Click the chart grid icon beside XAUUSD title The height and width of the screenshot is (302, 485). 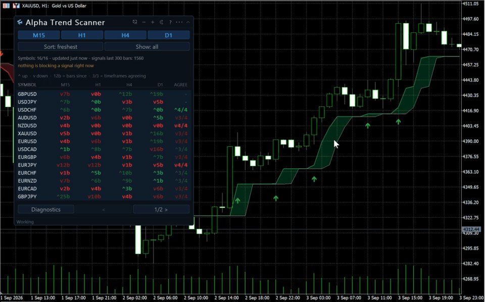(x=6, y=6)
